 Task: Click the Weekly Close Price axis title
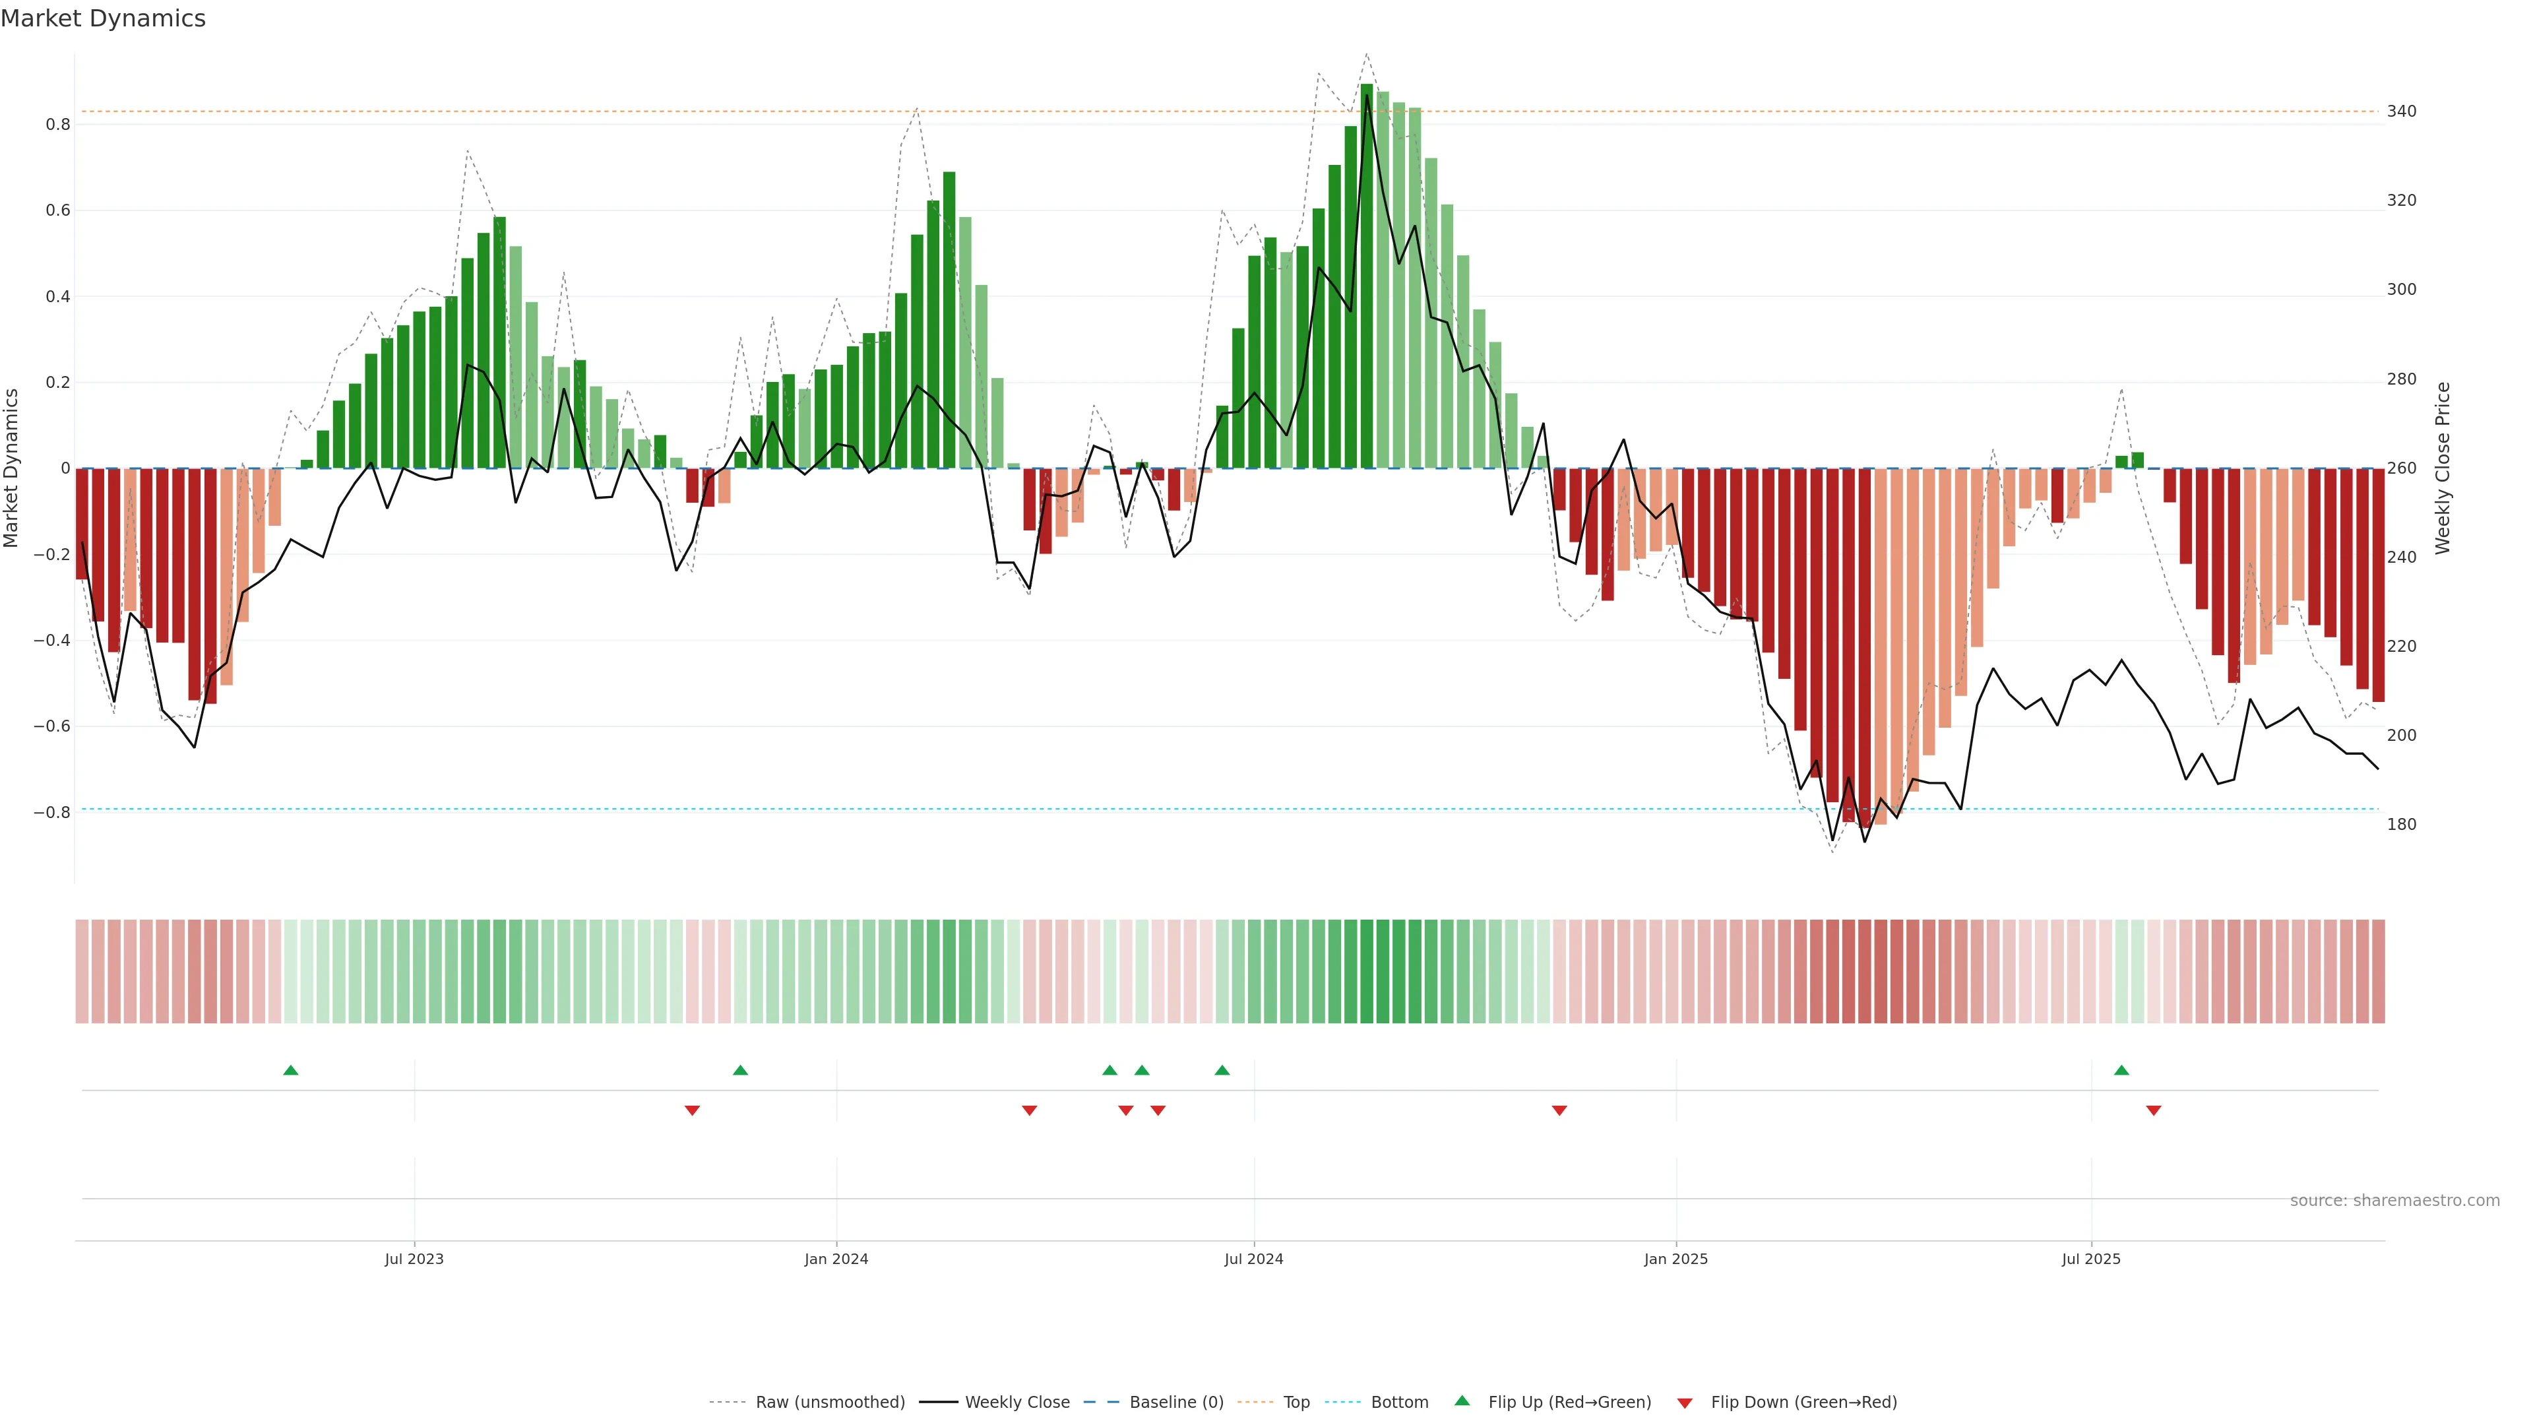[x=2443, y=468]
